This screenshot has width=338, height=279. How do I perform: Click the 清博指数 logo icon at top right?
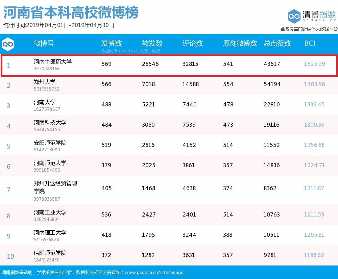click(x=294, y=16)
